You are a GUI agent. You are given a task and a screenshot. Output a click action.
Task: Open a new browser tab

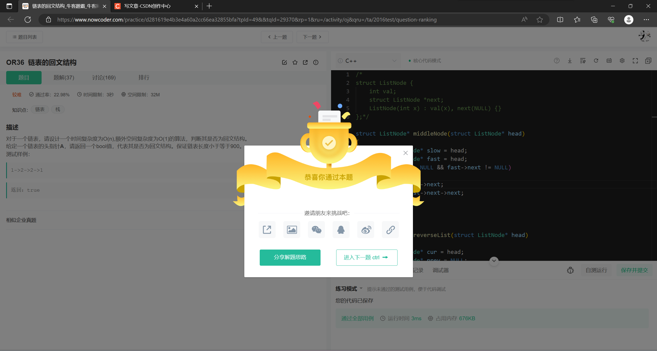coord(209,6)
